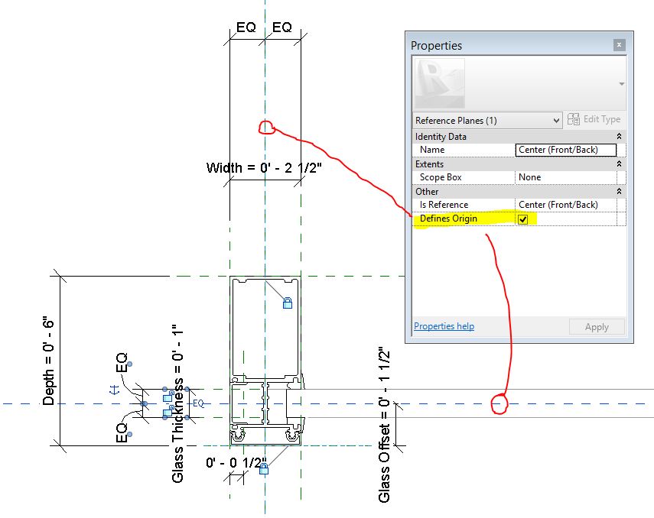This screenshot has width=654, height=518.
Task: Click the upper unlocked padlock on Glass Thickness dimension
Action: point(168,396)
